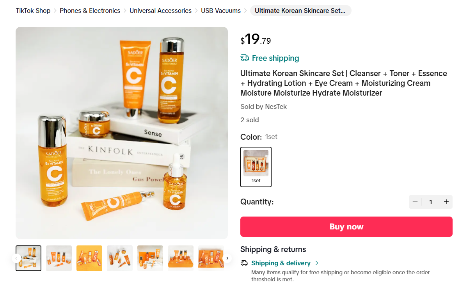Open TikTok Shop breadcrumb

point(33,11)
